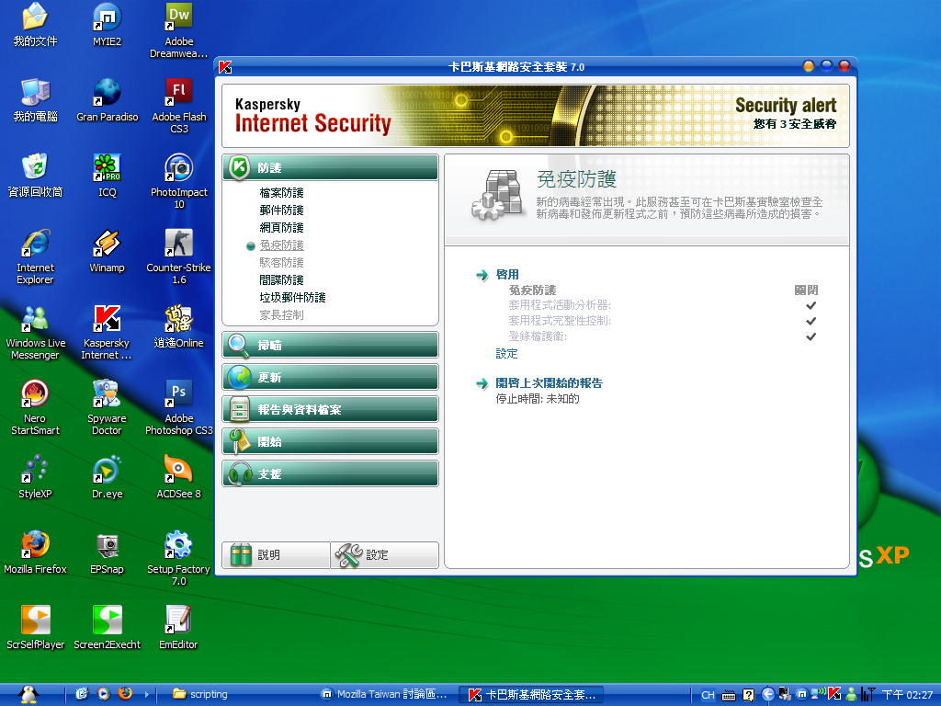This screenshot has width=941, height=706.
Task: Open the EmEditor desktop shortcut
Action: coord(179,627)
